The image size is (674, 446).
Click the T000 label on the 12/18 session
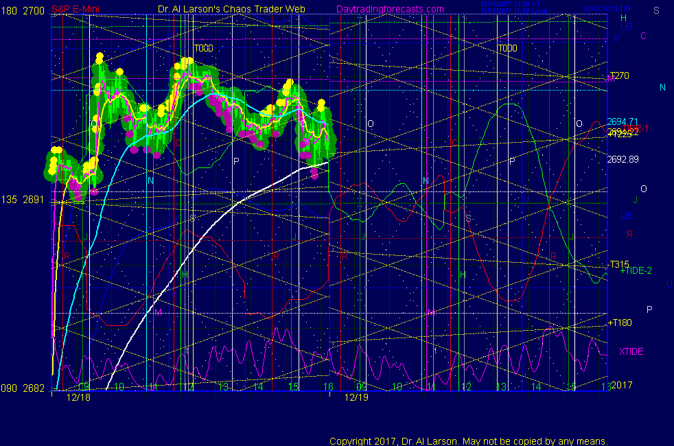click(204, 48)
